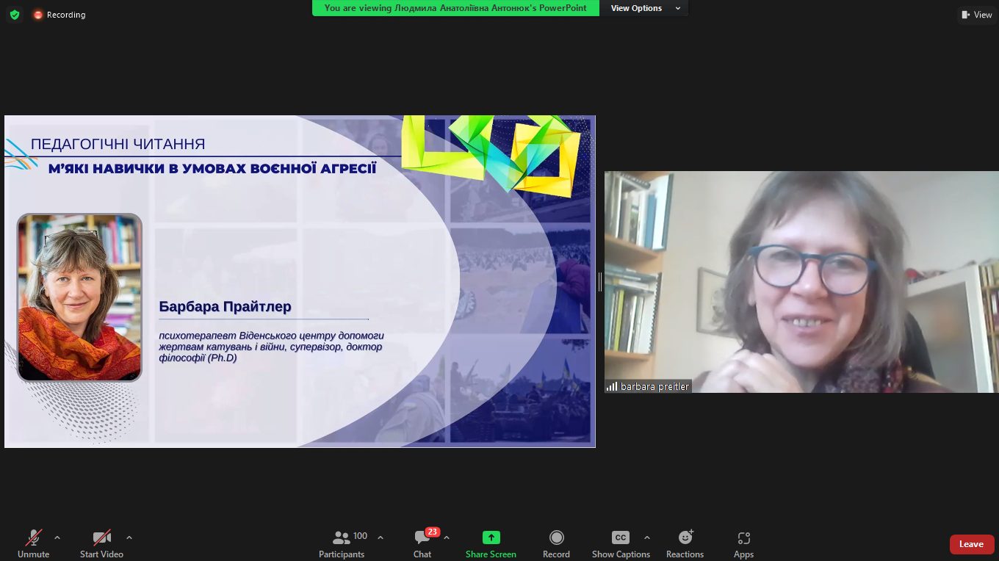
Task: Open the Chat panel
Action: (x=423, y=543)
